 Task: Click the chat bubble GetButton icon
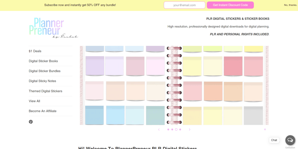(290, 140)
